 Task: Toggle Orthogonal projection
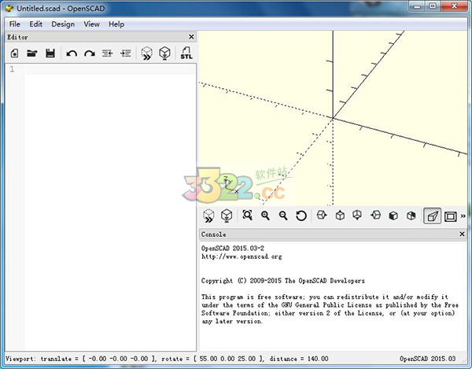450,216
